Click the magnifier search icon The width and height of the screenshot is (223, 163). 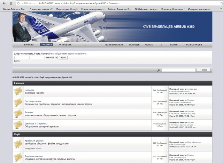[x=158, y=70]
